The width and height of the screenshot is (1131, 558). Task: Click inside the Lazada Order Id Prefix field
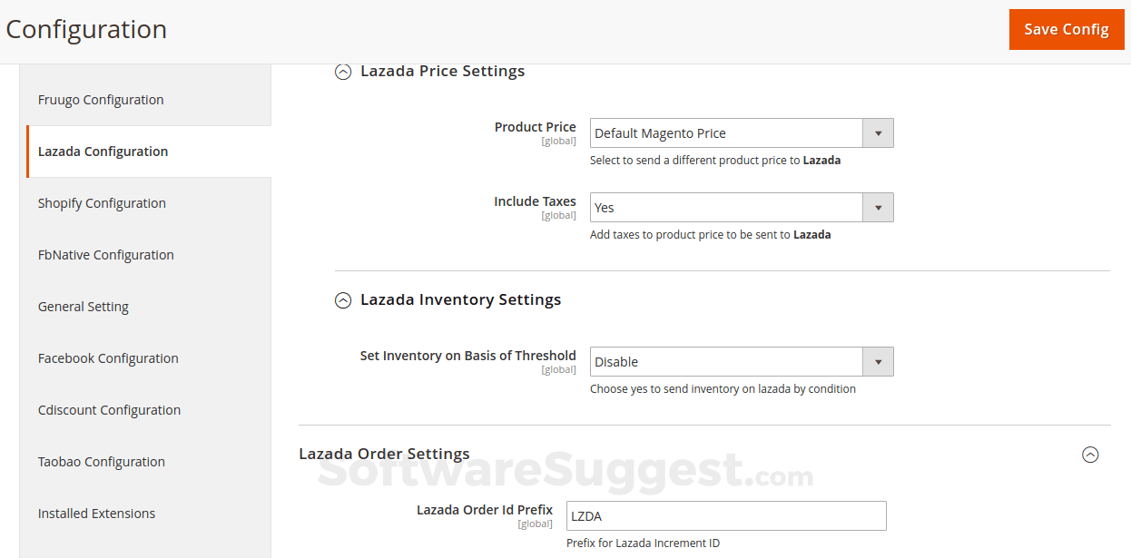(726, 515)
